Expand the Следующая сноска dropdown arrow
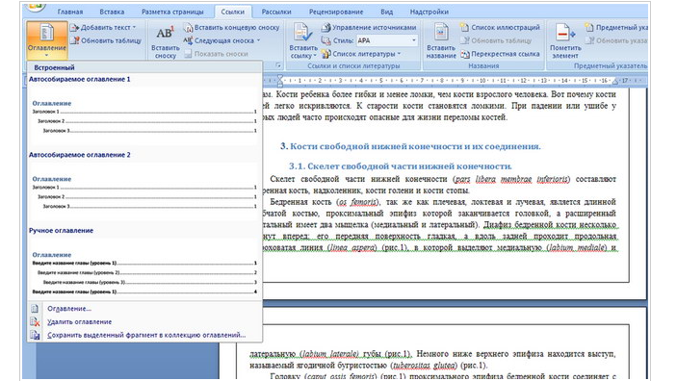Image resolution: width=677 pixels, height=381 pixels. (258, 40)
